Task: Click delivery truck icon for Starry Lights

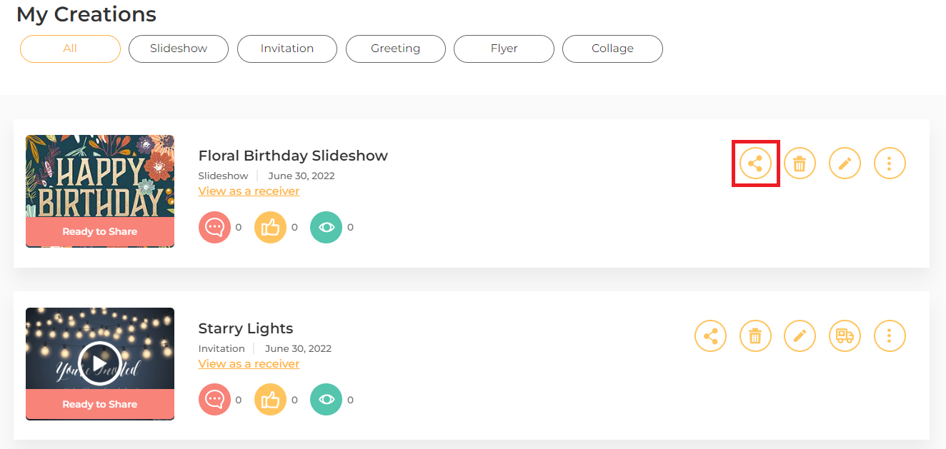Action: pyautogui.click(x=845, y=336)
